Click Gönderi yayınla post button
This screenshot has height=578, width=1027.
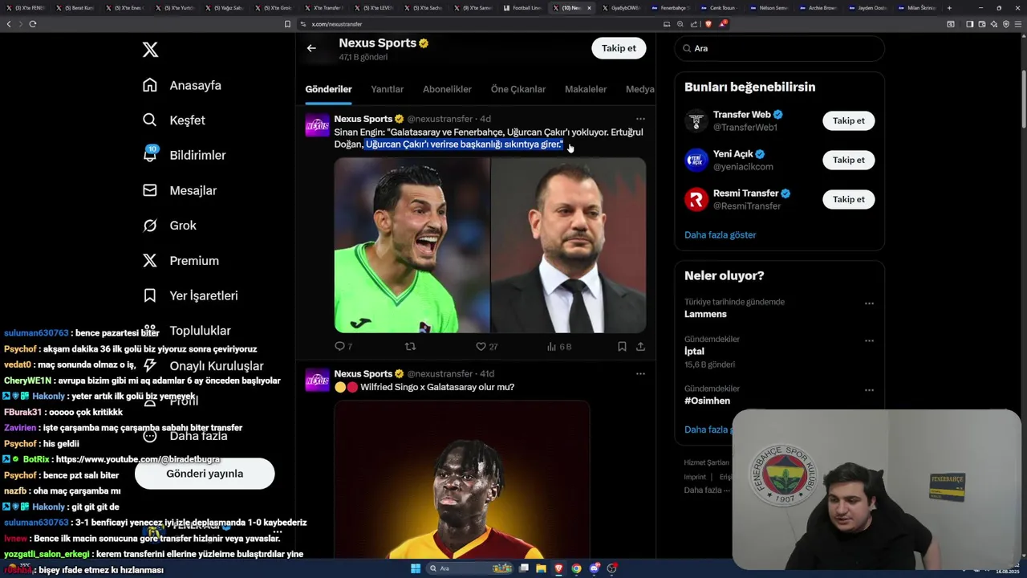[x=205, y=474]
